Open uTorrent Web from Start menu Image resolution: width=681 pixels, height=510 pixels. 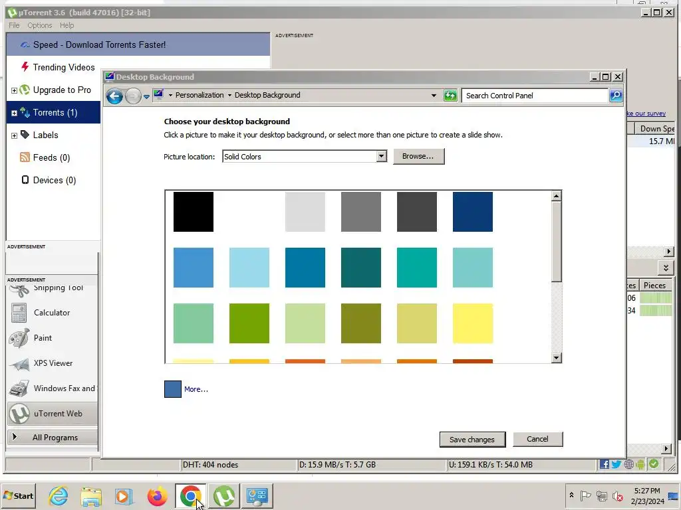coord(52,413)
